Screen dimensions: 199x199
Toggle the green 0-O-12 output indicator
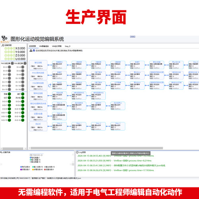point(23,113)
